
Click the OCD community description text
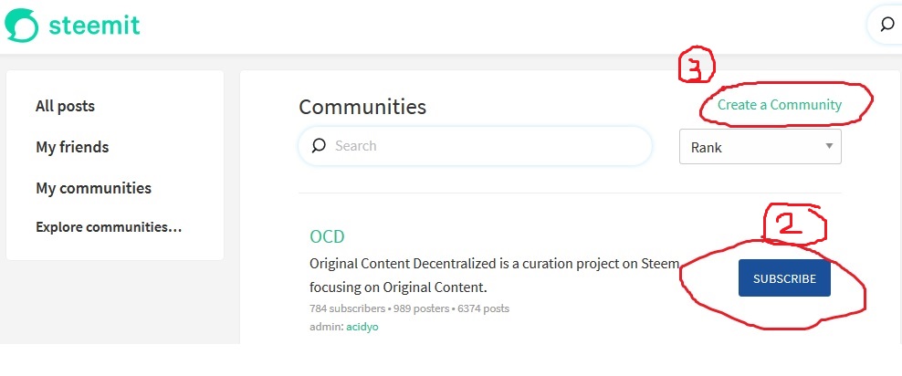[495, 275]
